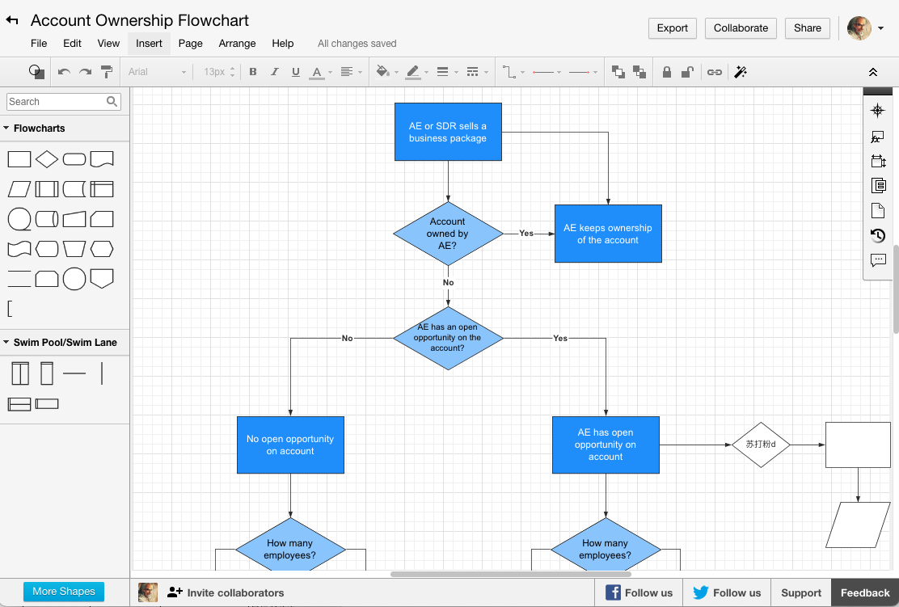The width and height of the screenshot is (899, 607).
Task: Open the Arrange menu
Action: point(237,44)
